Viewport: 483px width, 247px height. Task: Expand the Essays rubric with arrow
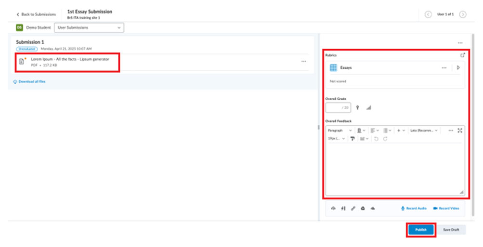click(458, 67)
